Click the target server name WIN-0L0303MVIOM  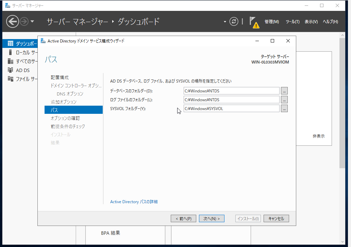click(270, 62)
